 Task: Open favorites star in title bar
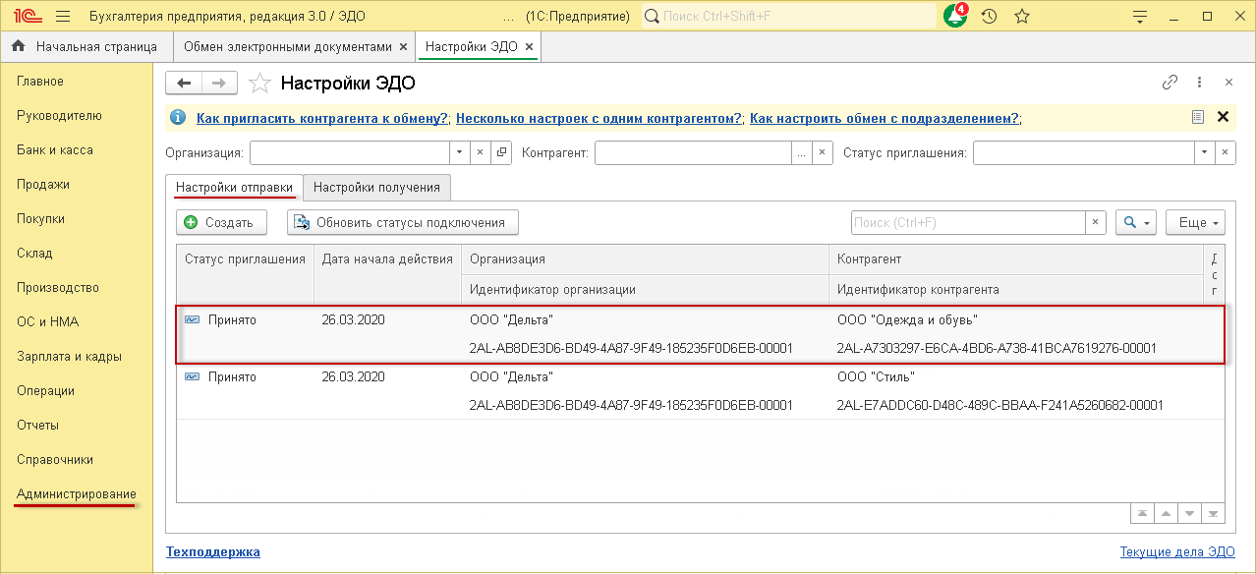click(1021, 16)
